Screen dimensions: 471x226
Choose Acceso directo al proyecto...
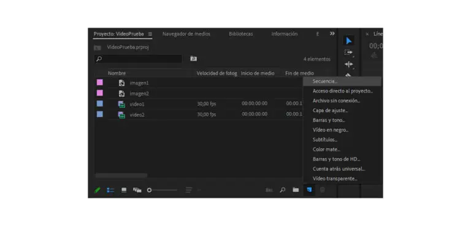click(x=342, y=91)
